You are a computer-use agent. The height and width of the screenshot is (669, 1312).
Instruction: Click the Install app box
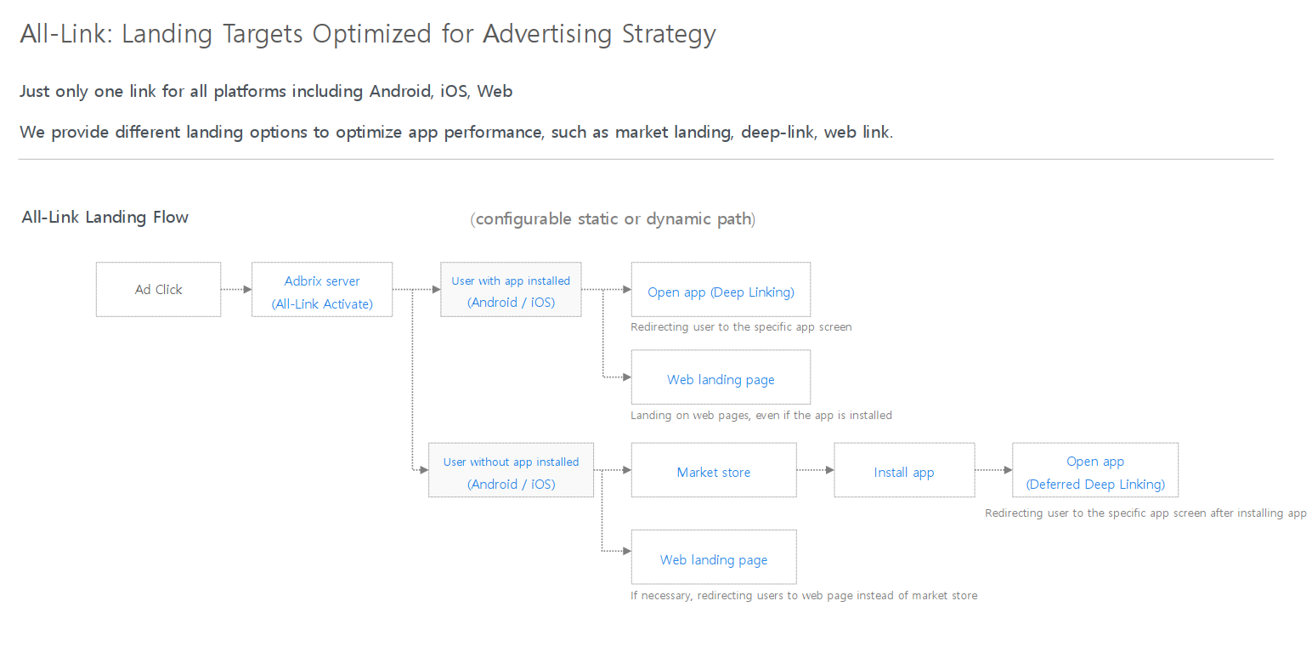(x=904, y=472)
